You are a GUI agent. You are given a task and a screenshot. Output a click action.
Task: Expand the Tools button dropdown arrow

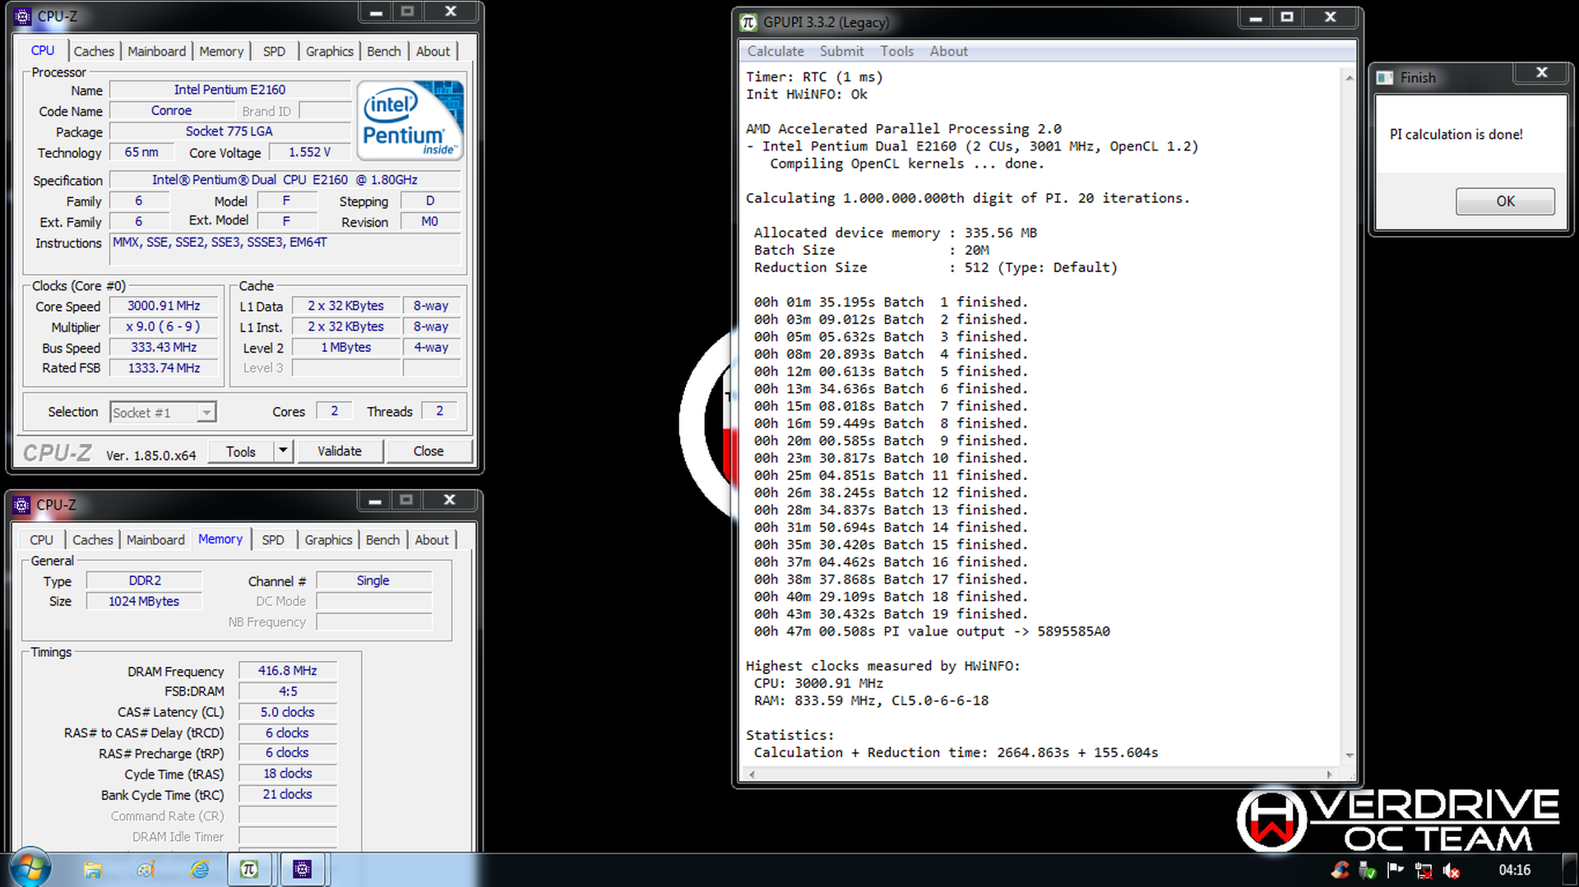(x=283, y=450)
